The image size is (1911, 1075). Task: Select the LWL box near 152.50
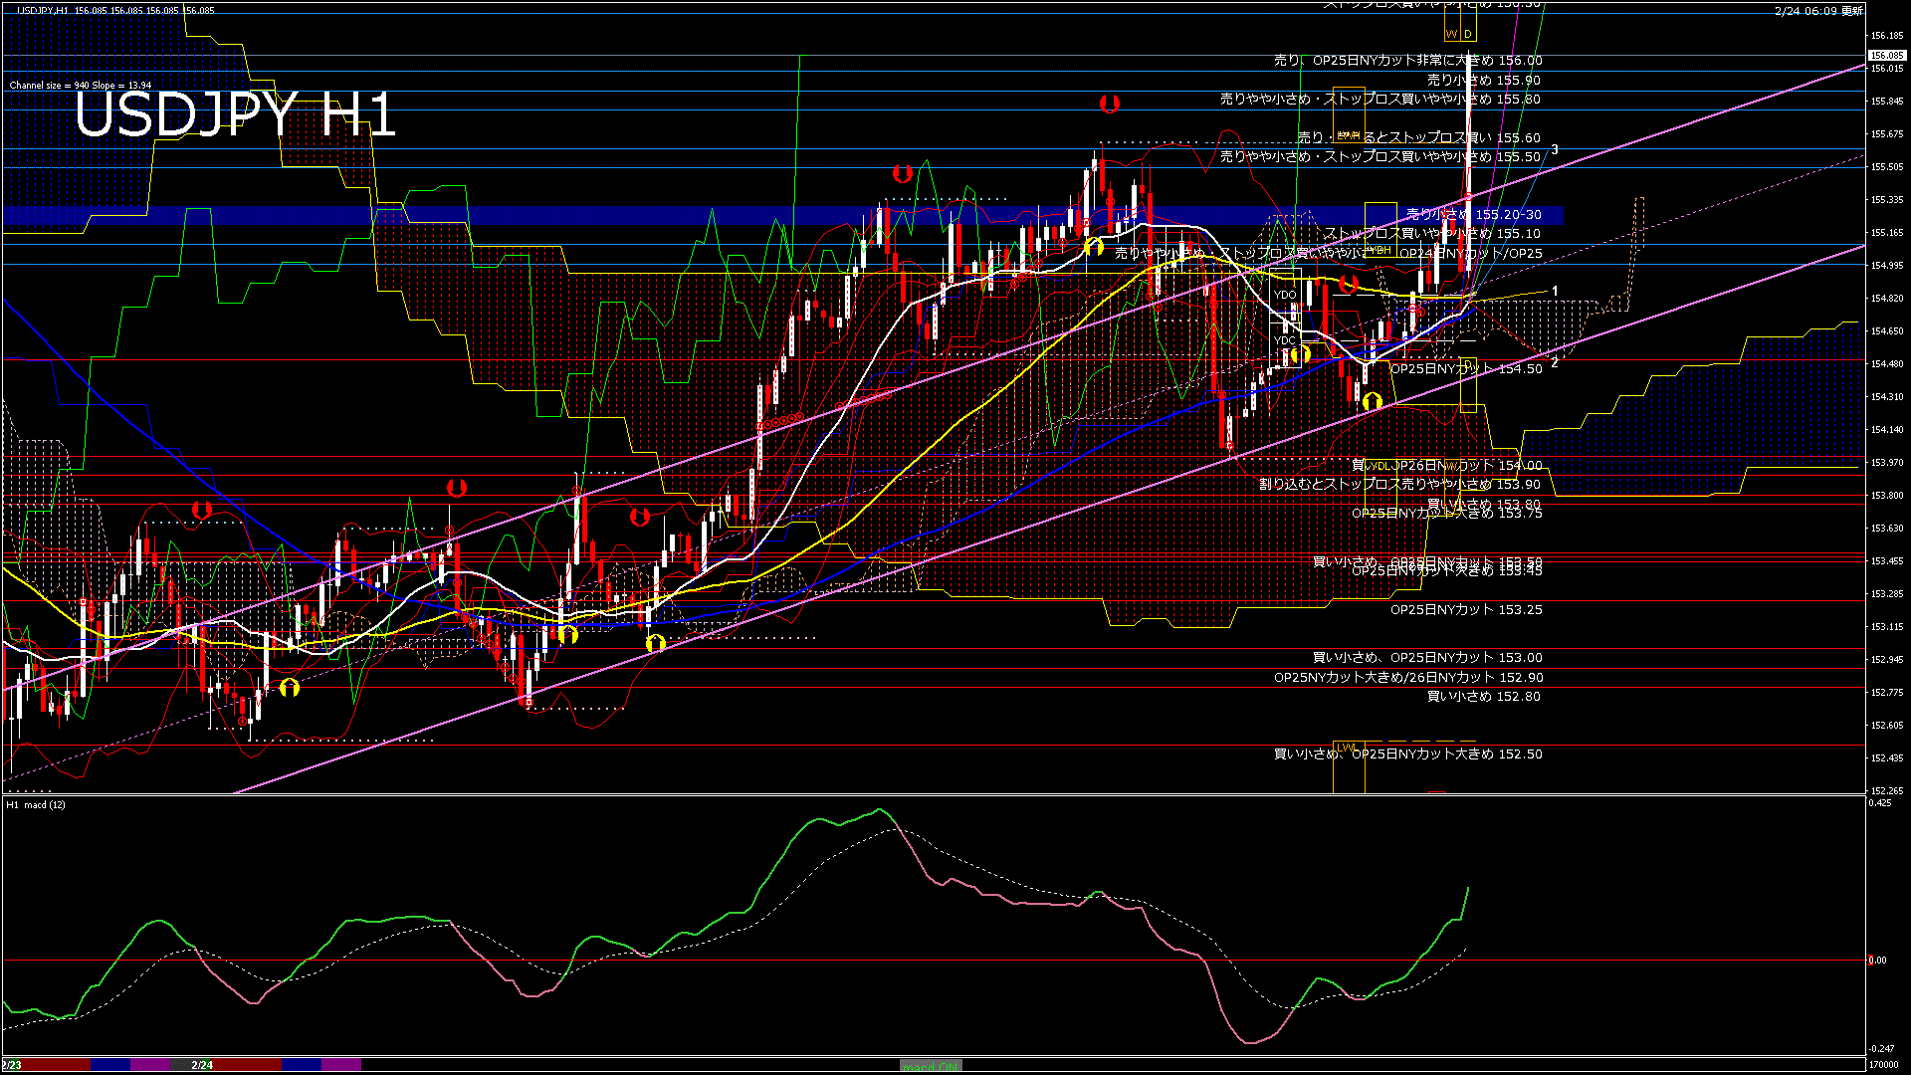click(1347, 748)
